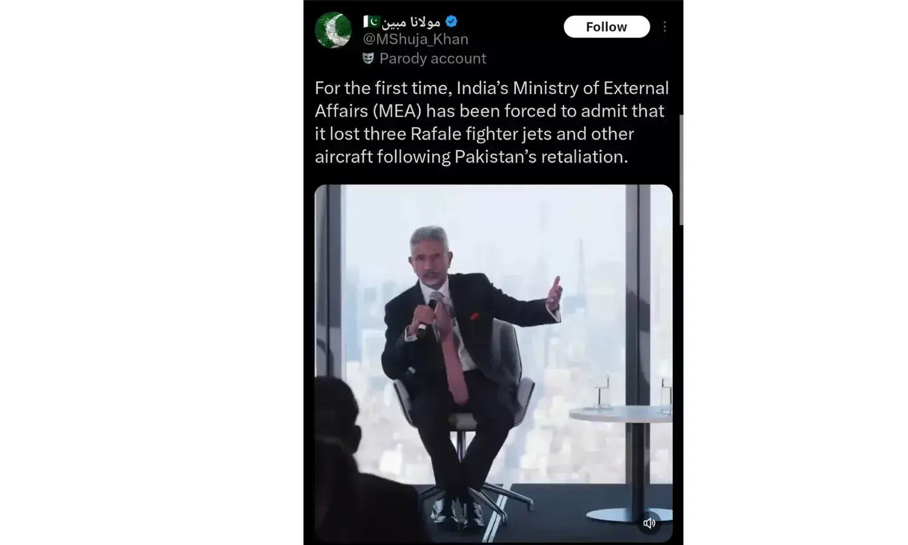Click the blue verified badge
Viewport: 908px width, 545px height.
452,22
